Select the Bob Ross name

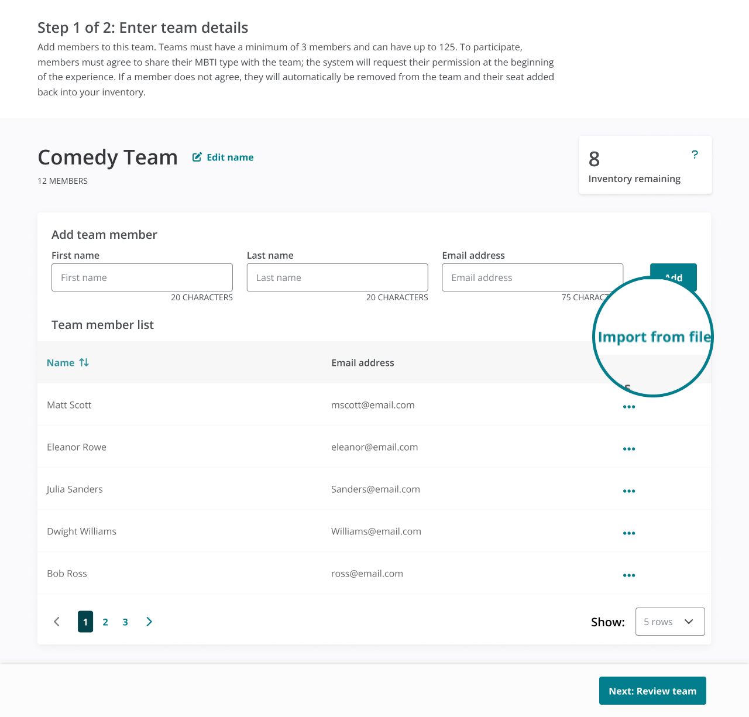click(x=67, y=574)
